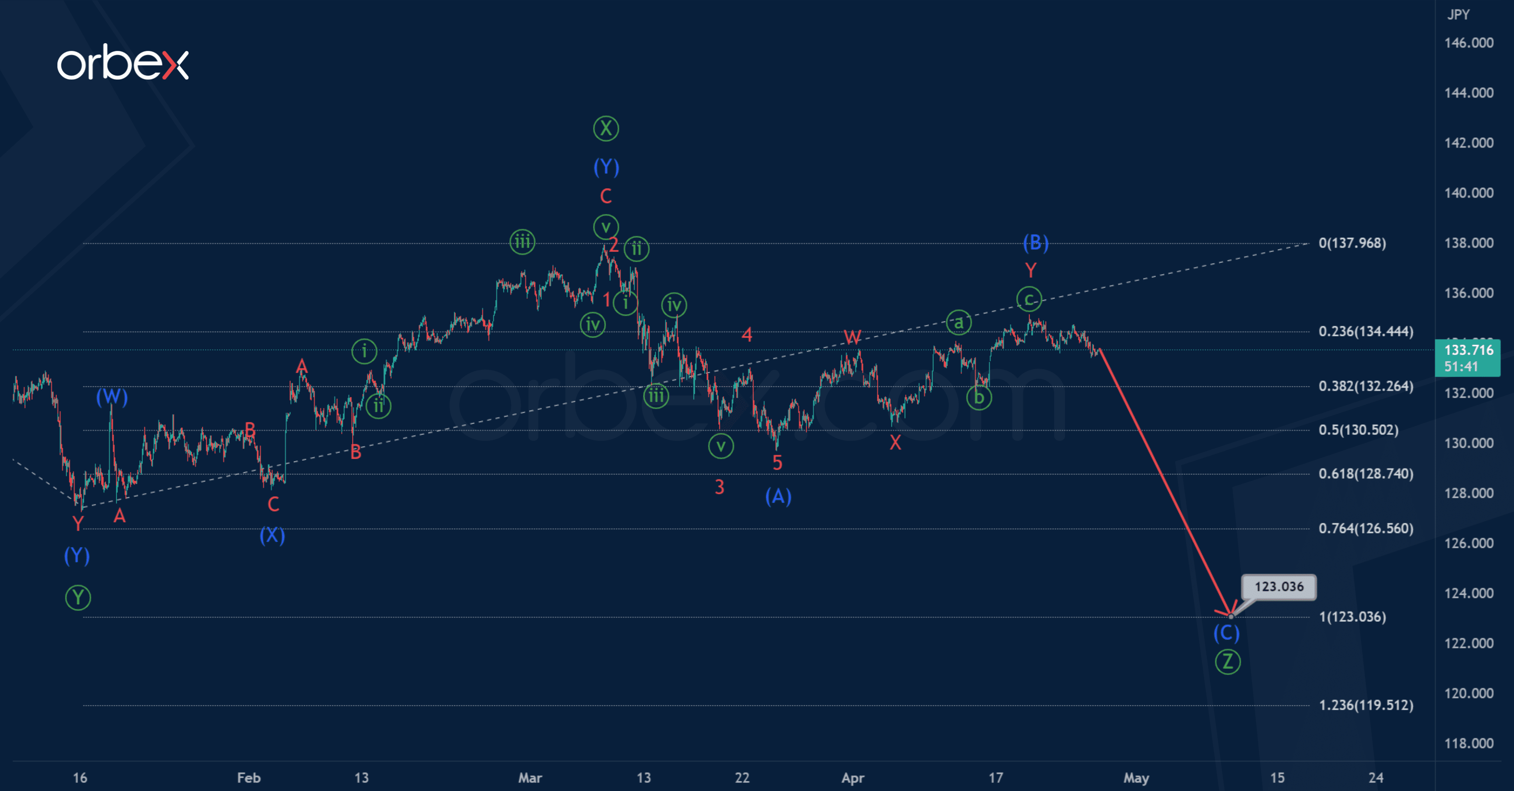
Task: Select the blue (A) wave label
Action: 778,497
